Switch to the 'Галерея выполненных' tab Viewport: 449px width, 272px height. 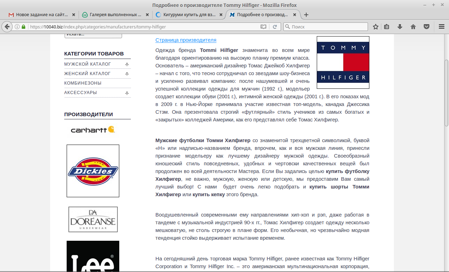click(x=115, y=15)
